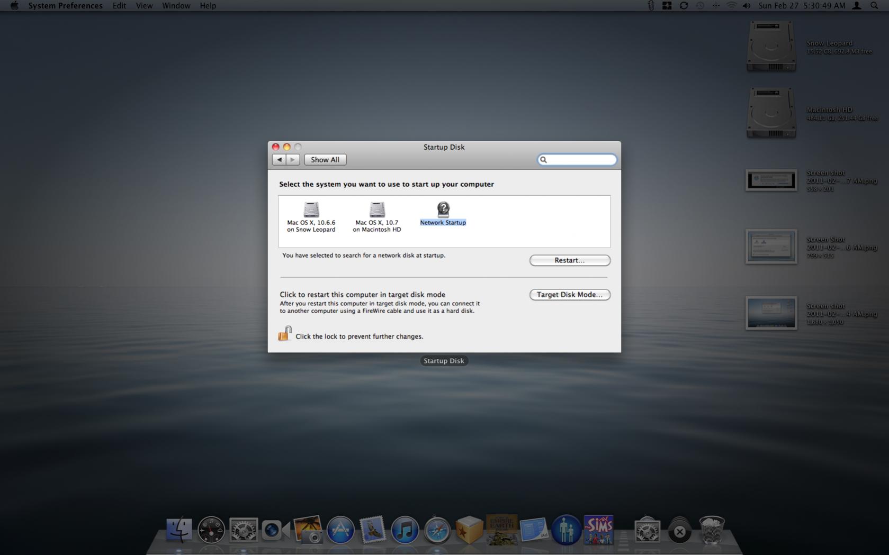
Task: Open the 799 × 515 screenshot thumbnail
Action: coord(771,247)
